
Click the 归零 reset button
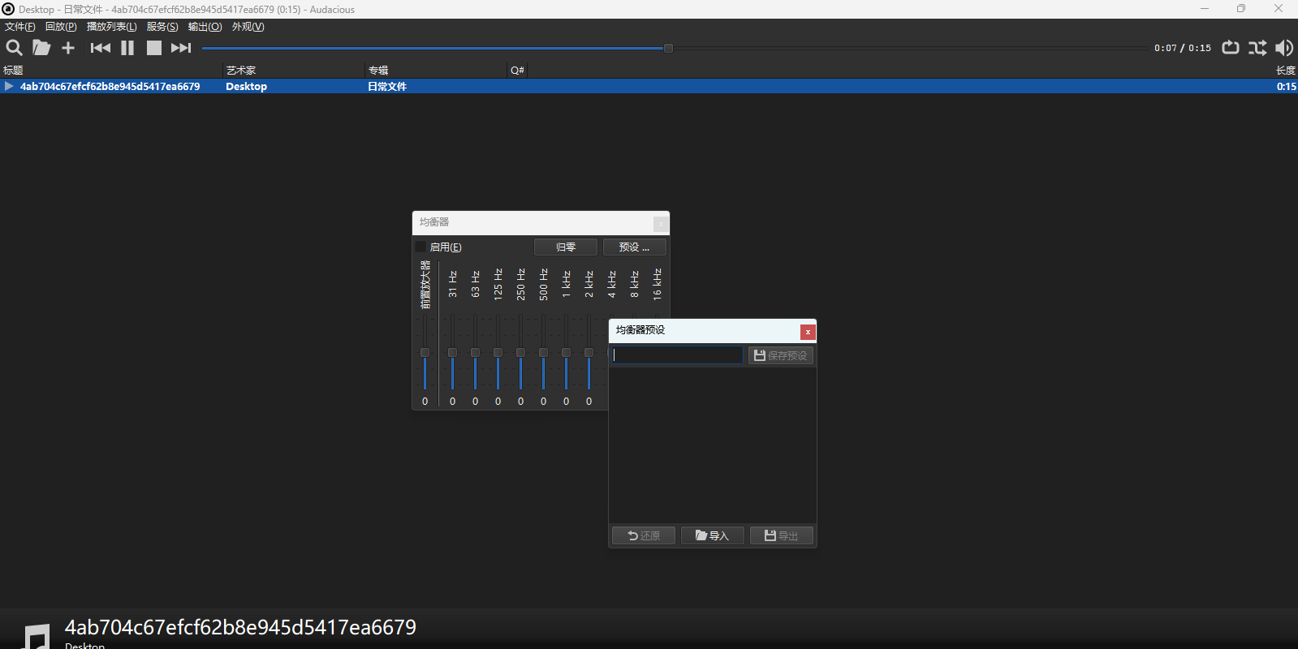[566, 247]
